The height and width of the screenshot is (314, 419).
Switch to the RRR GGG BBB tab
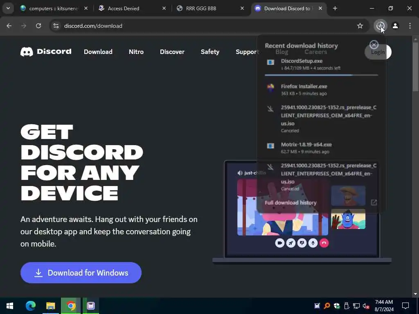pos(209,9)
